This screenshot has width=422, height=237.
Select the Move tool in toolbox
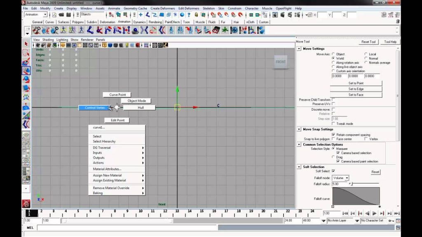[x=26, y=71]
